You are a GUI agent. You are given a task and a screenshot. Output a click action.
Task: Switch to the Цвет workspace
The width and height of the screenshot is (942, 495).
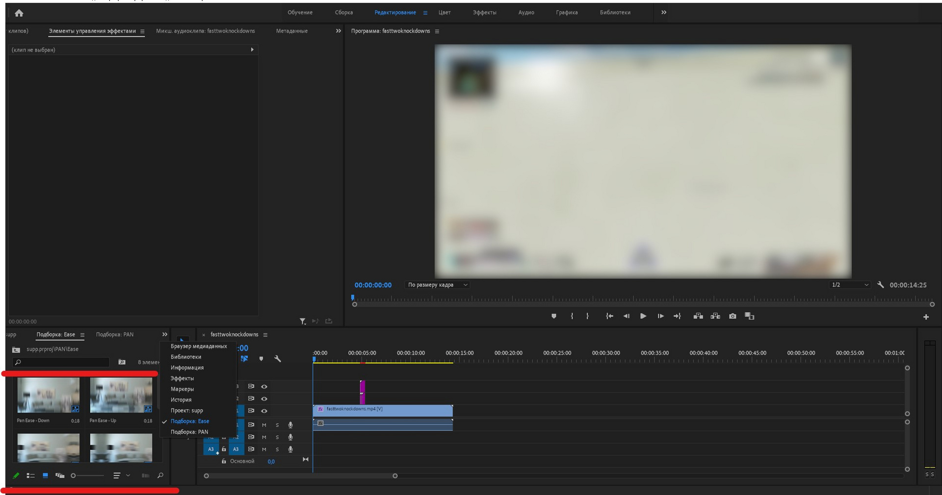[x=445, y=12]
